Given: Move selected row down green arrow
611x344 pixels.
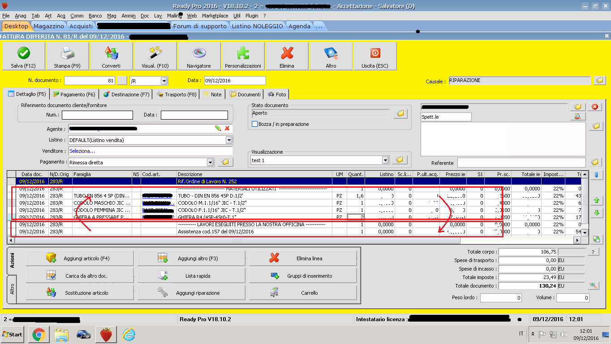Looking at the screenshot, I should tap(596, 213).
